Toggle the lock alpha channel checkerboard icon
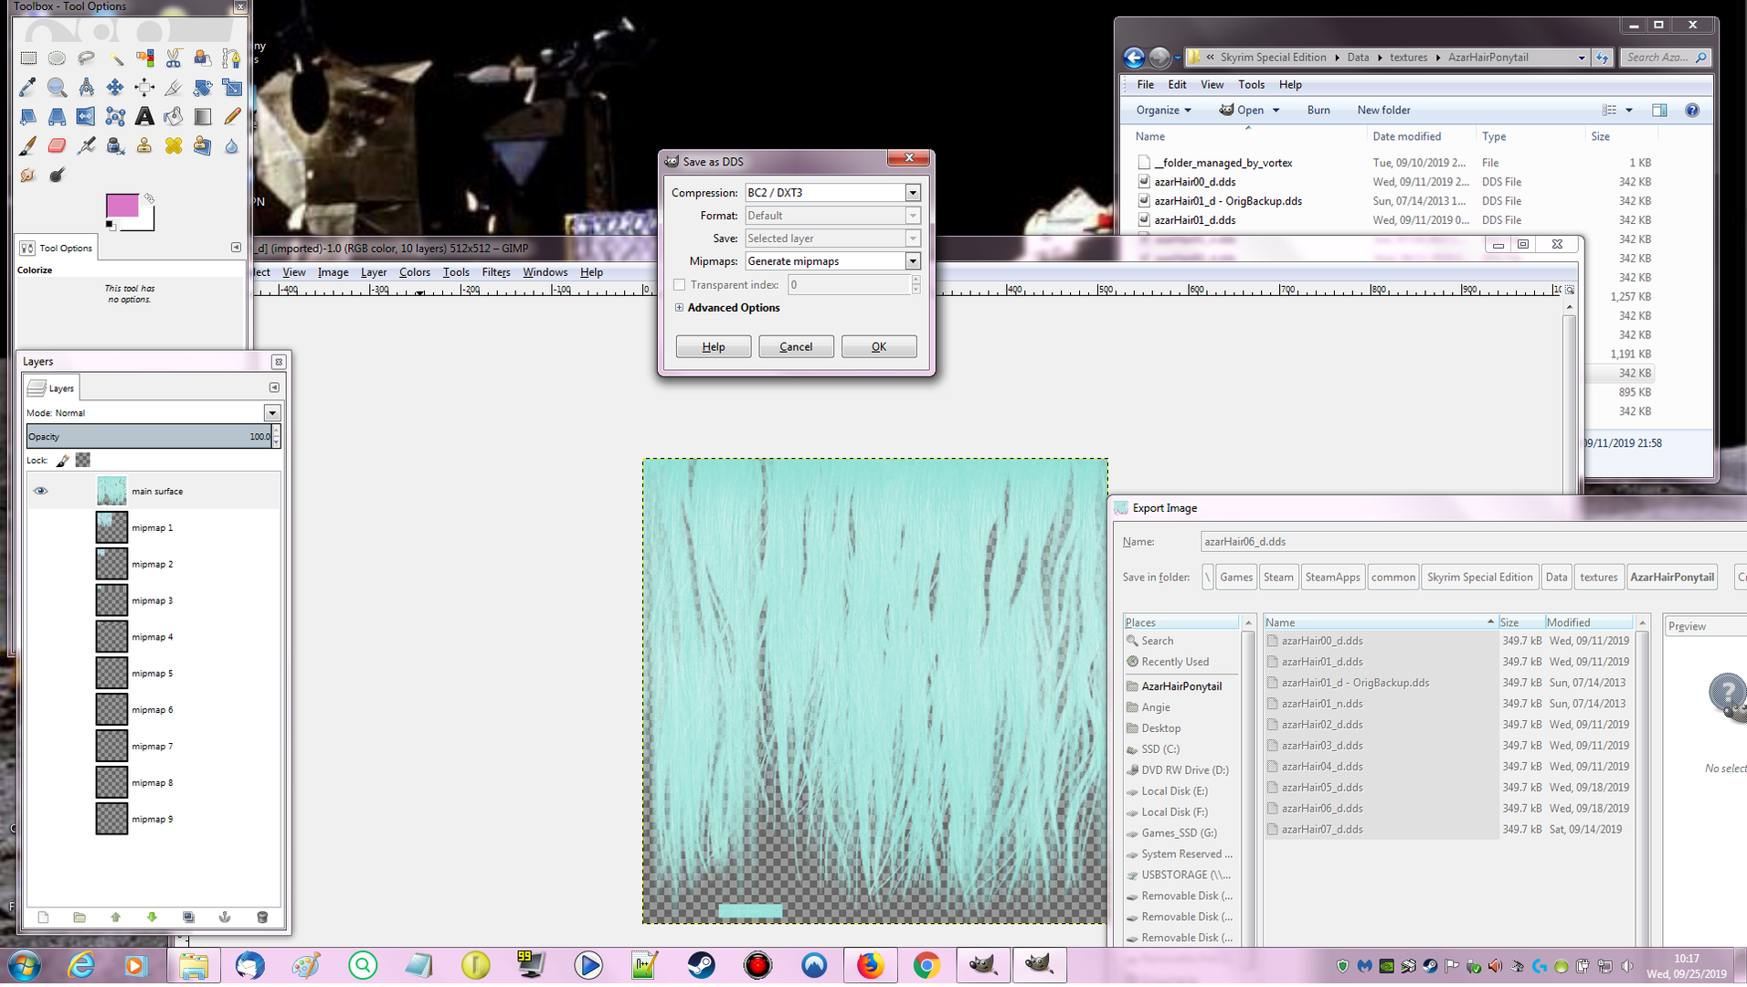The height and width of the screenshot is (987, 1747). [x=83, y=460]
